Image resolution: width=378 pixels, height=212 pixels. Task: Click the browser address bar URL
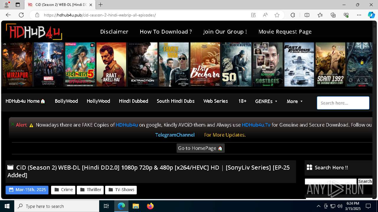click(x=100, y=15)
